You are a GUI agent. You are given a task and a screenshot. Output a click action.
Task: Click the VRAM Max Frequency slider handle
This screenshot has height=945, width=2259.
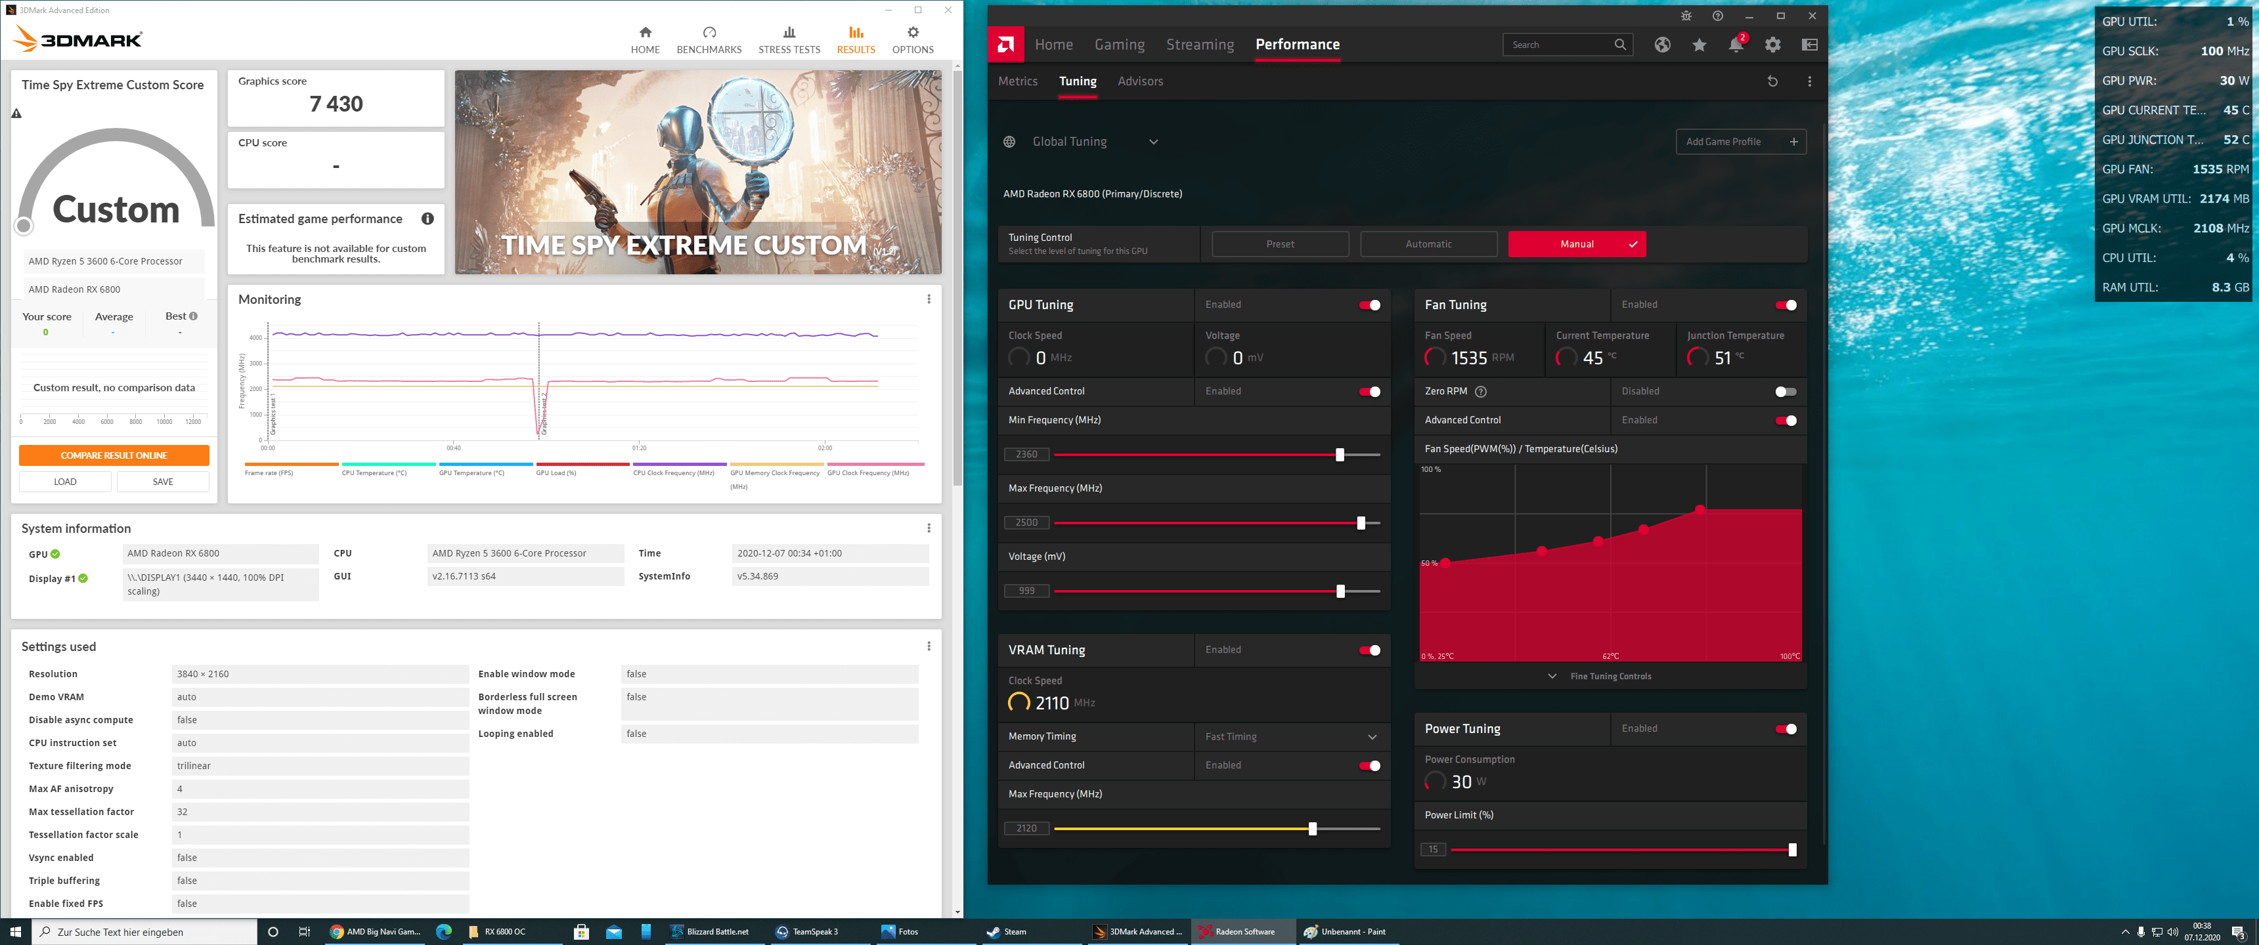pyautogui.click(x=1312, y=829)
